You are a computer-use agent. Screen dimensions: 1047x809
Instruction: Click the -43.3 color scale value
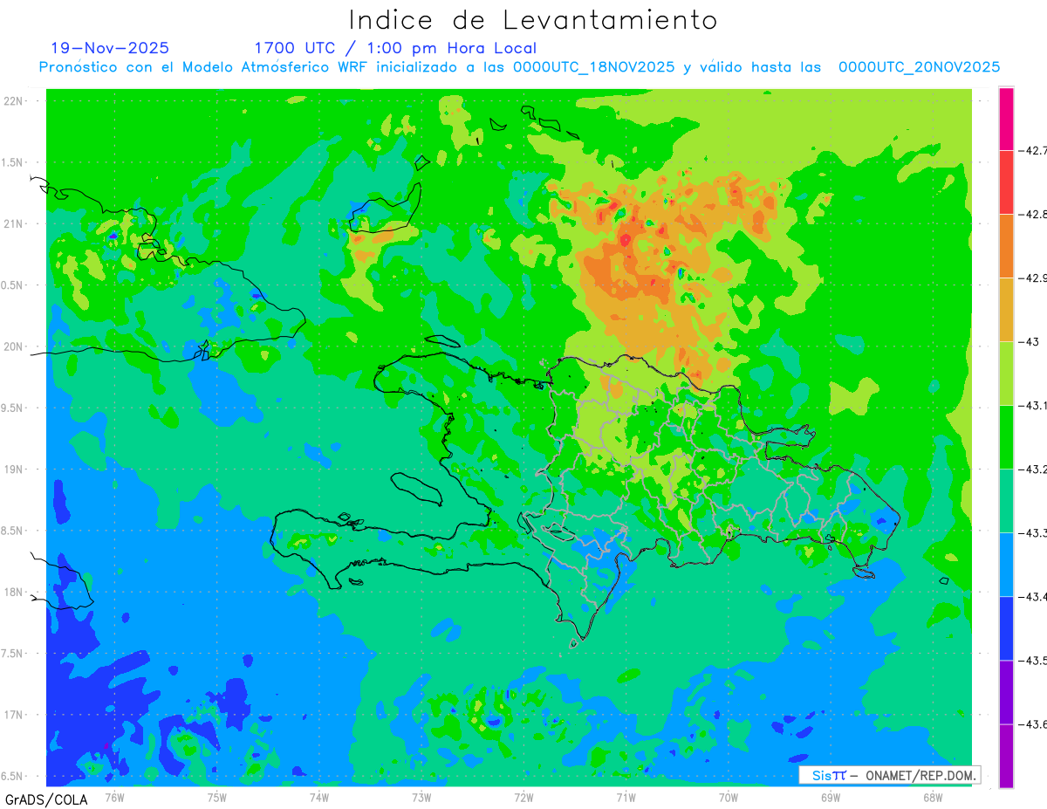tap(1033, 533)
